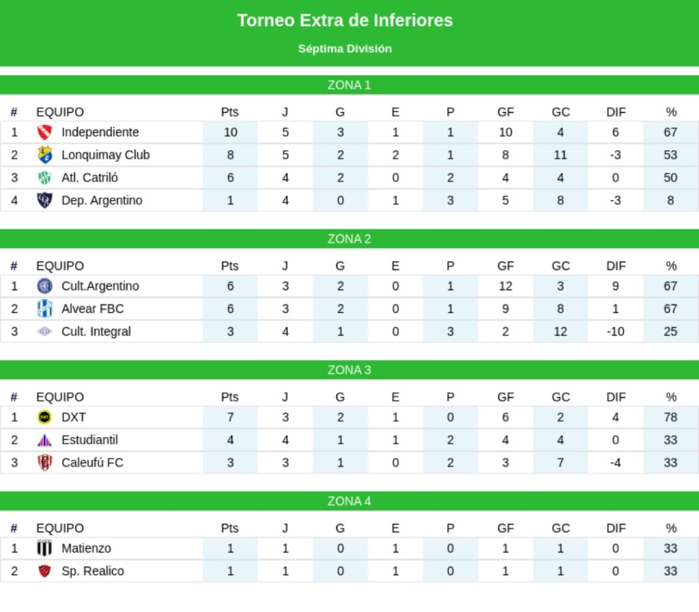Click the Cult.Argentino crest icon
The image size is (699, 612).
tap(44, 286)
